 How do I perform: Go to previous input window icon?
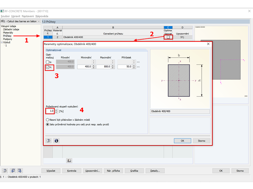coord(13,171)
